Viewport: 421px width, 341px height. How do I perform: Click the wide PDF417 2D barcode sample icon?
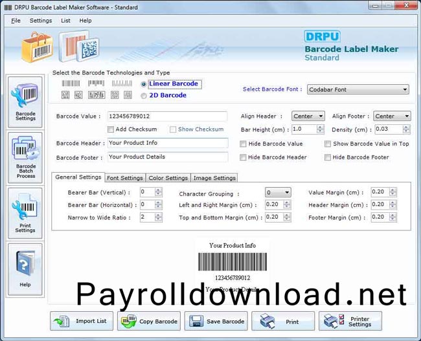(97, 94)
